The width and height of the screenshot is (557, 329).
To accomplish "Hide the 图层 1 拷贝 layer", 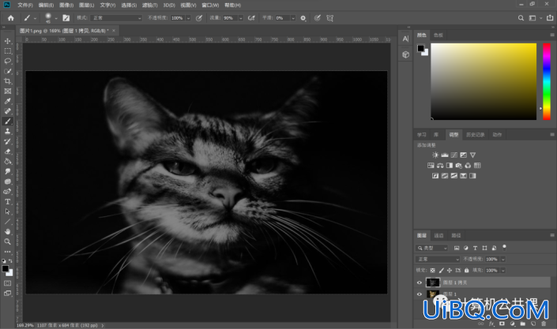I will [x=420, y=283].
